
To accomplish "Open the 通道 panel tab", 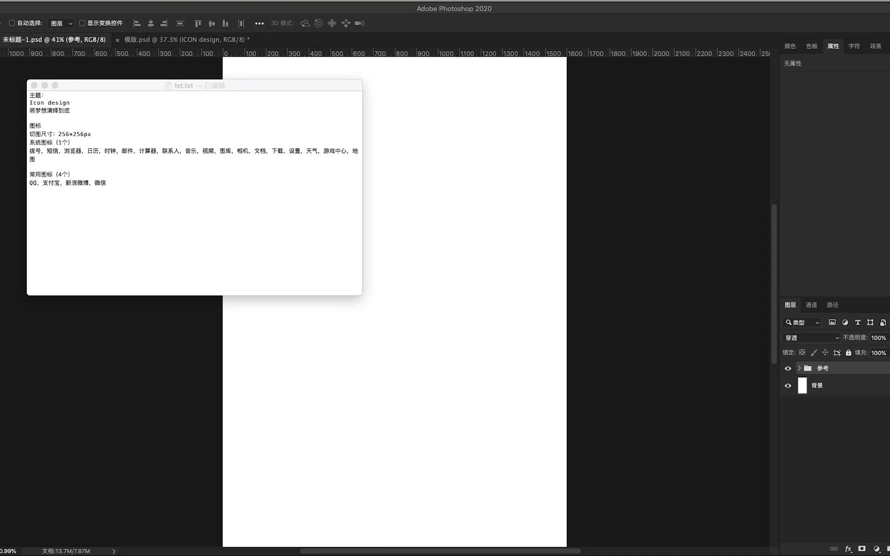I will click(x=811, y=305).
